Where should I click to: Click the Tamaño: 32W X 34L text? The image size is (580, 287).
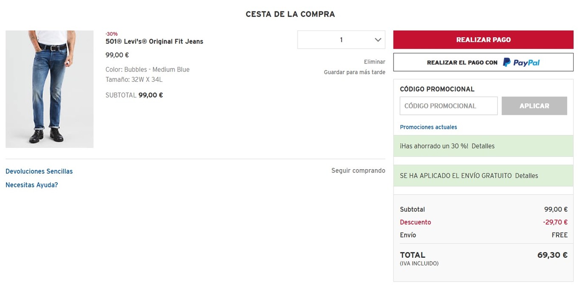tap(134, 80)
